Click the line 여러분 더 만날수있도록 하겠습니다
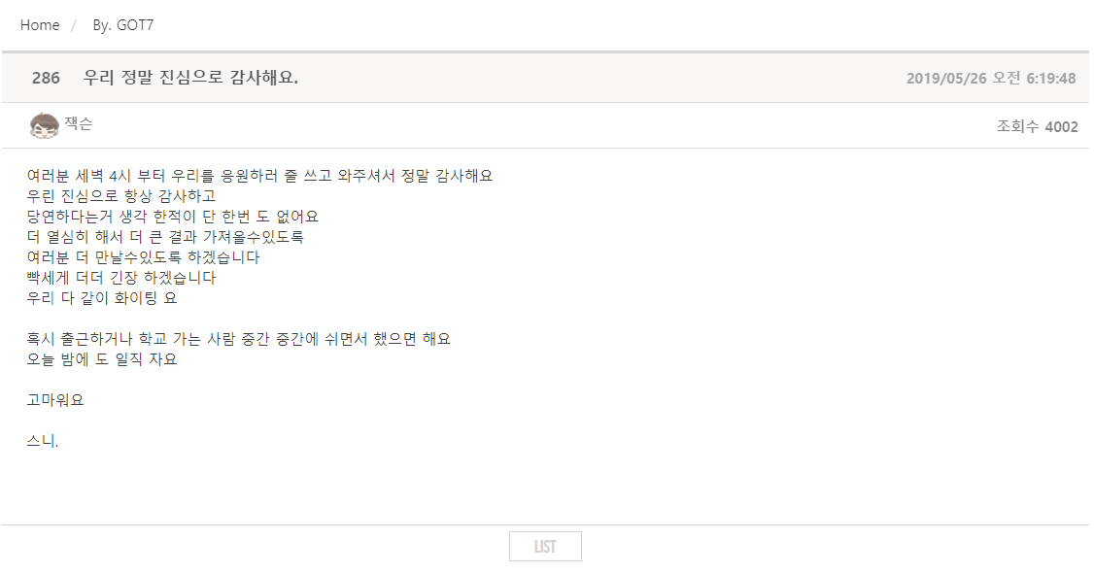The height and width of the screenshot is (574, 1094). coord(144,257)
